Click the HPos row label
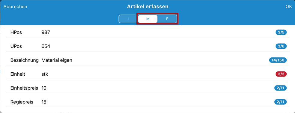The image size is (295, 113). [16, 33]
